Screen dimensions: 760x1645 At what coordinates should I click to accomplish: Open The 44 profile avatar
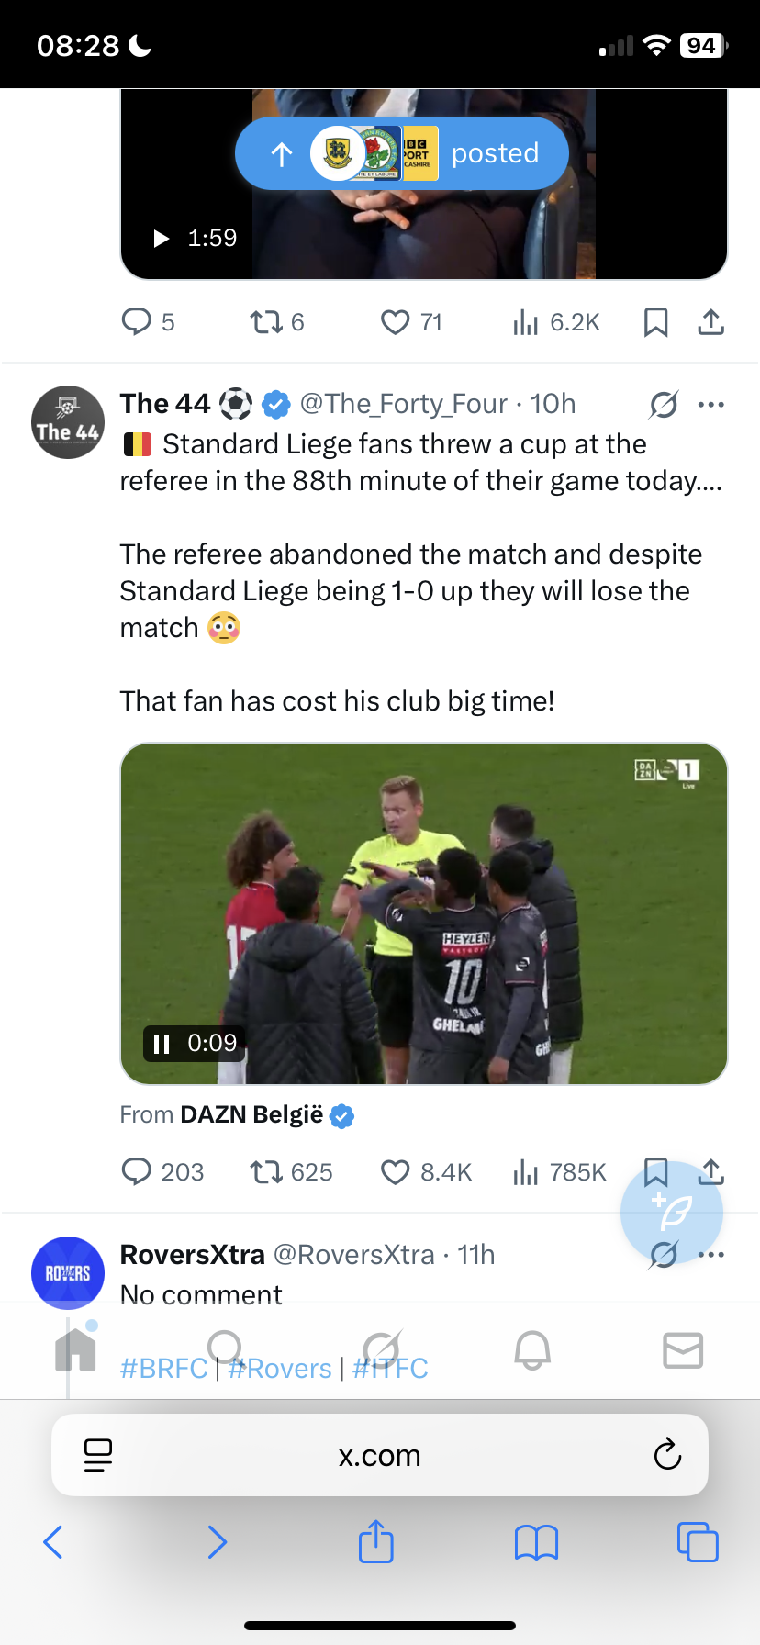68,422
